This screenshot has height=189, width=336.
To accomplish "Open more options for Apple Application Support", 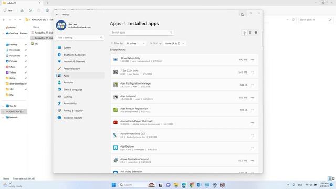I will (252, 160).
